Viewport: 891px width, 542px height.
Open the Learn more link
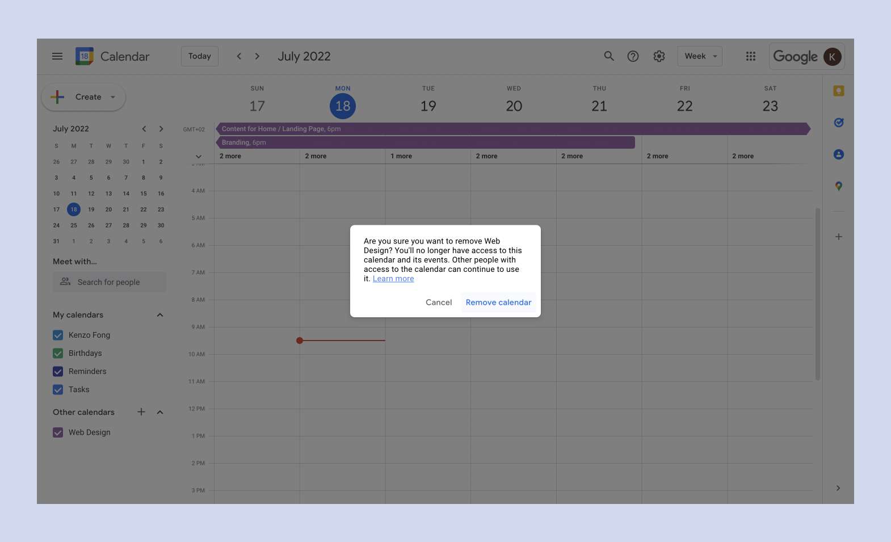tap(393, 279)
